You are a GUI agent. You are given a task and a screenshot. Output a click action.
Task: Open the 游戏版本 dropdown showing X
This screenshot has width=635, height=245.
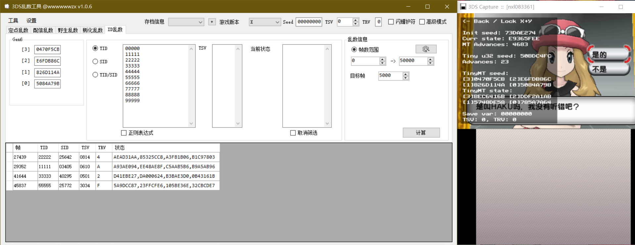pyautogui.click(x=265, y=22)
